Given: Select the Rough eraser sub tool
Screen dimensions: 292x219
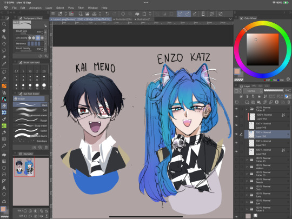Looking at the screenshot, I should 30,120.
